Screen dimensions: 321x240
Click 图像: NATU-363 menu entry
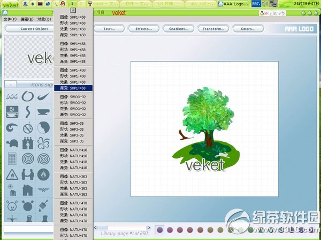click(x=73, y=177)
